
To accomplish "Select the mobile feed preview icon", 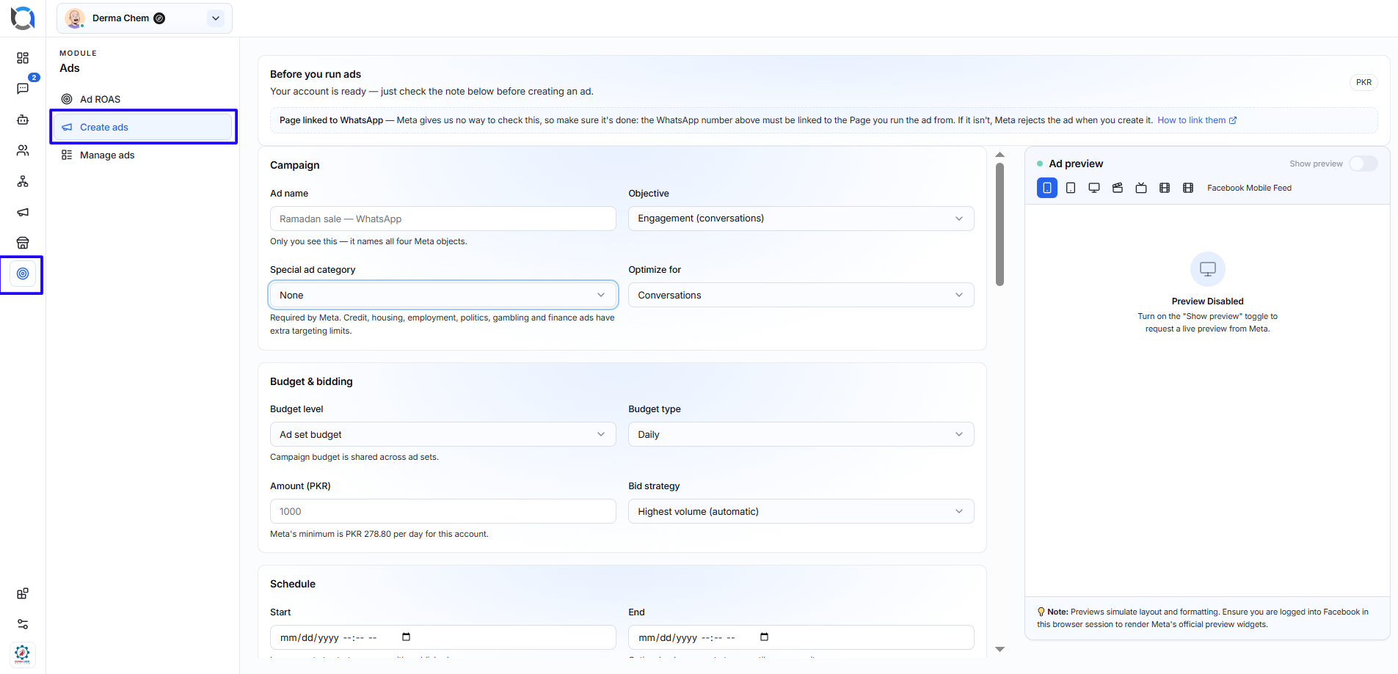I will point(1047,188).
